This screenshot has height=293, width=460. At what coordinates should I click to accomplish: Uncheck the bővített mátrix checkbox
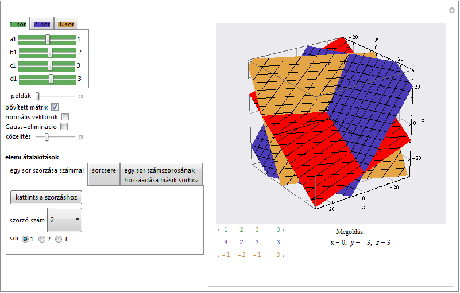pos(55,107)
